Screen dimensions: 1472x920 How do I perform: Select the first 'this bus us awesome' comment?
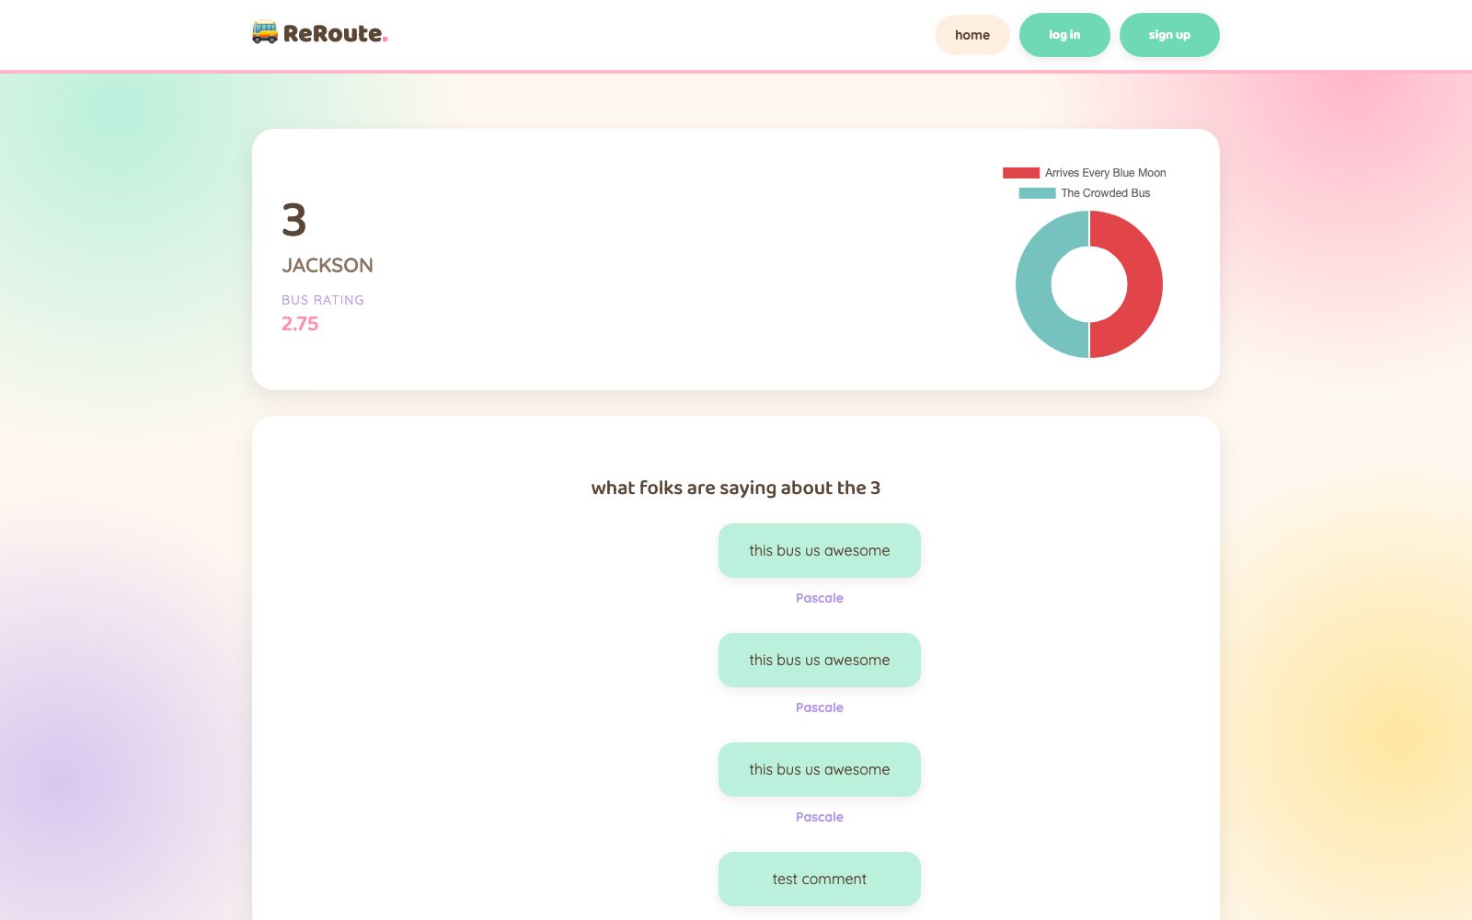[820, 550]
